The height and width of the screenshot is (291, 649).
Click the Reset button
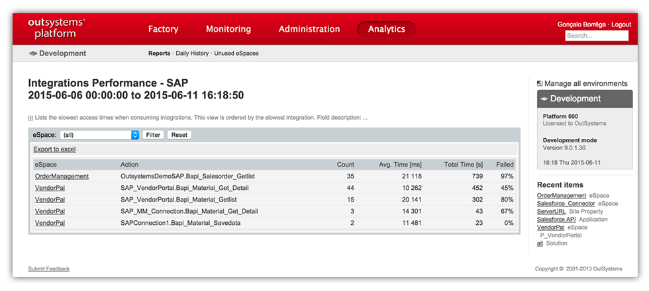179,135
